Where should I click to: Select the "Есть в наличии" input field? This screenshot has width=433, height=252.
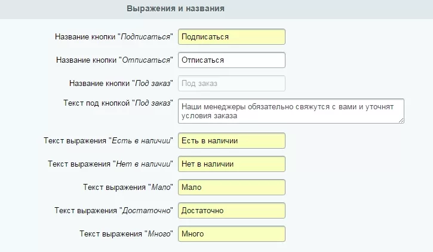(x=231, y=141)
